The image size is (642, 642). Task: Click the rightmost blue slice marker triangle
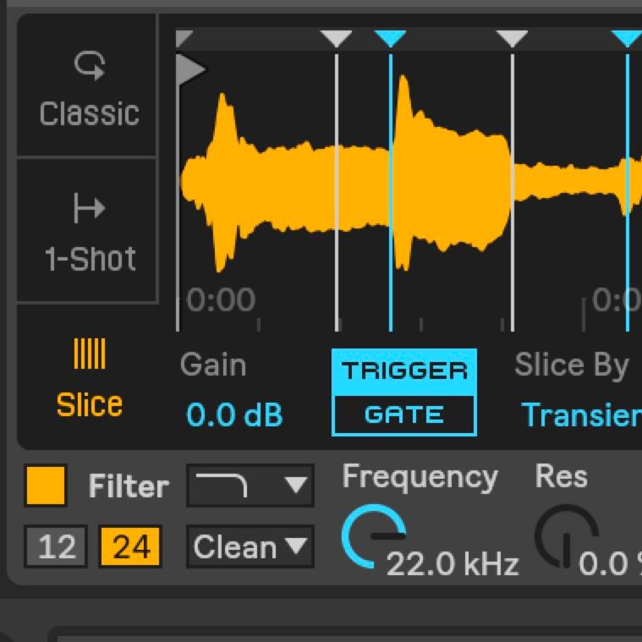pyautogui.click(x=627, y=38)
